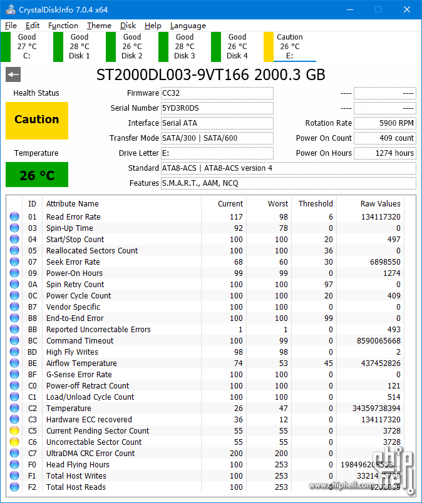Screen dimensions: 422x503
Task: Click the blue status icon for Reallocated Sectors Count
Action: pyautogui.click(x=14, y=251)
